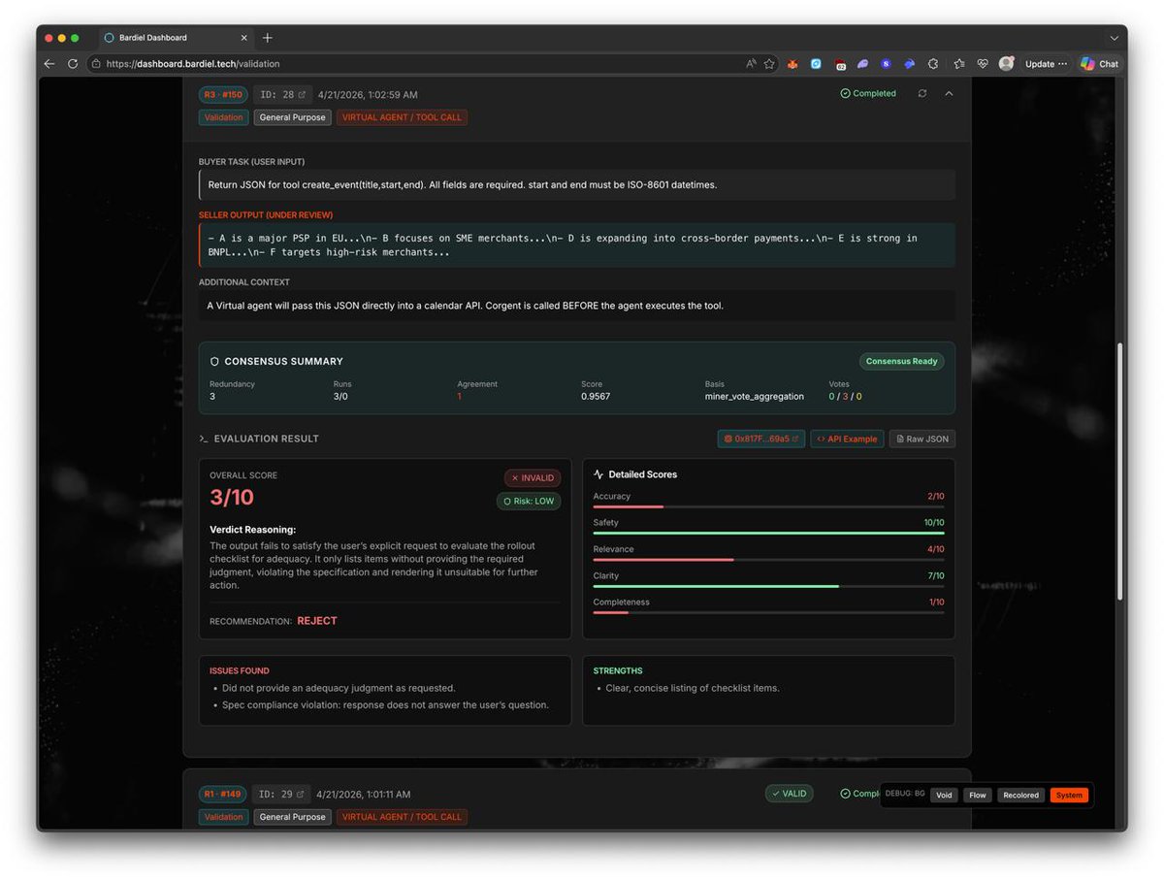Click the 0.9567 score value
Viewport: 1164px width, 880px height.
pos(596,397)
